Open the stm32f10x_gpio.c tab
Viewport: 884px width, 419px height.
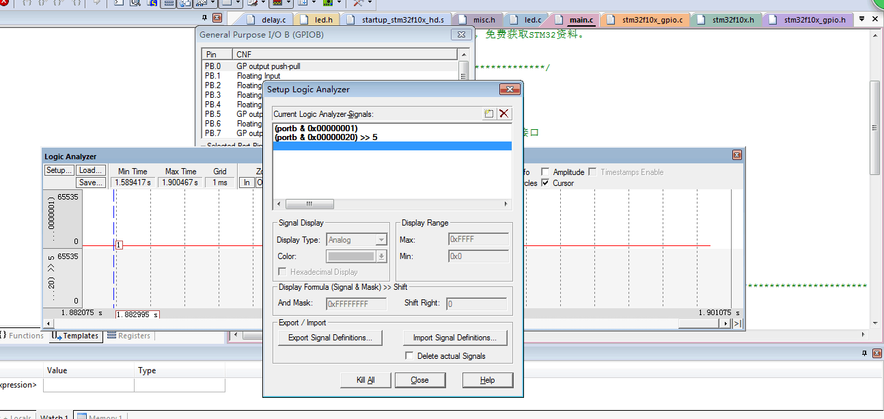(645, 20)
